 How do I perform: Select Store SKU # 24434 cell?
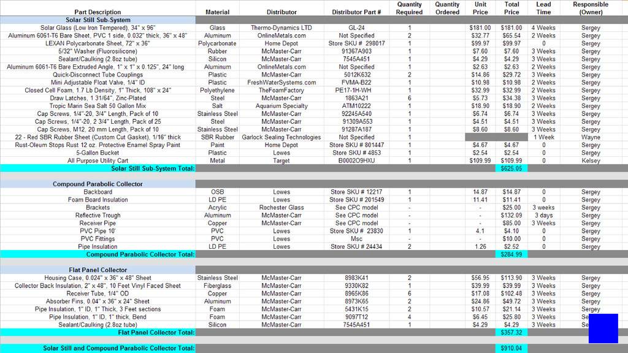pyautogui.click(x=356, y=246)
